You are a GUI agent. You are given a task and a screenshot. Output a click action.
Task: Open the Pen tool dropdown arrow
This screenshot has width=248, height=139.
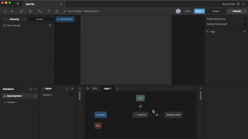click(33, 11)
